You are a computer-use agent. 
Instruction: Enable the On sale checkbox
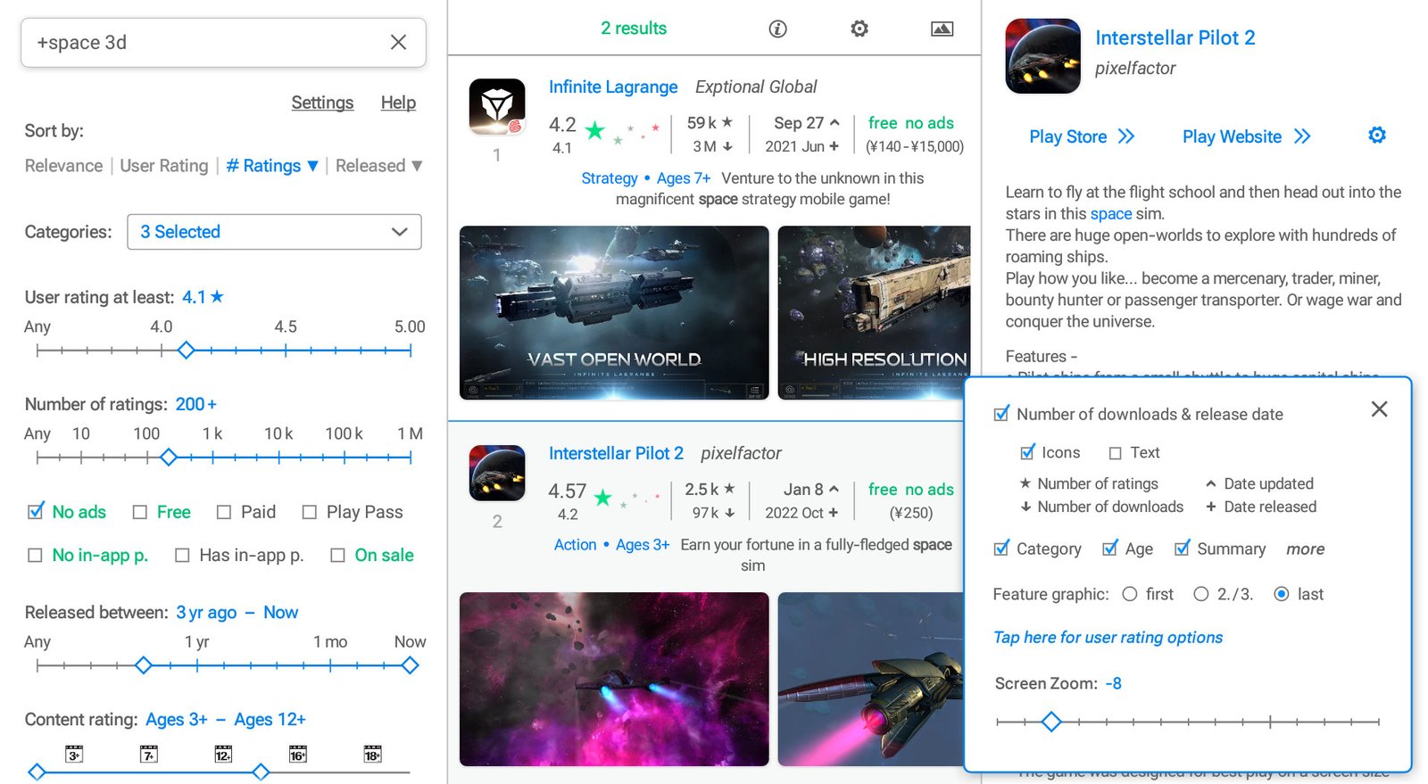pyautogui.click(x=337, y=556)
